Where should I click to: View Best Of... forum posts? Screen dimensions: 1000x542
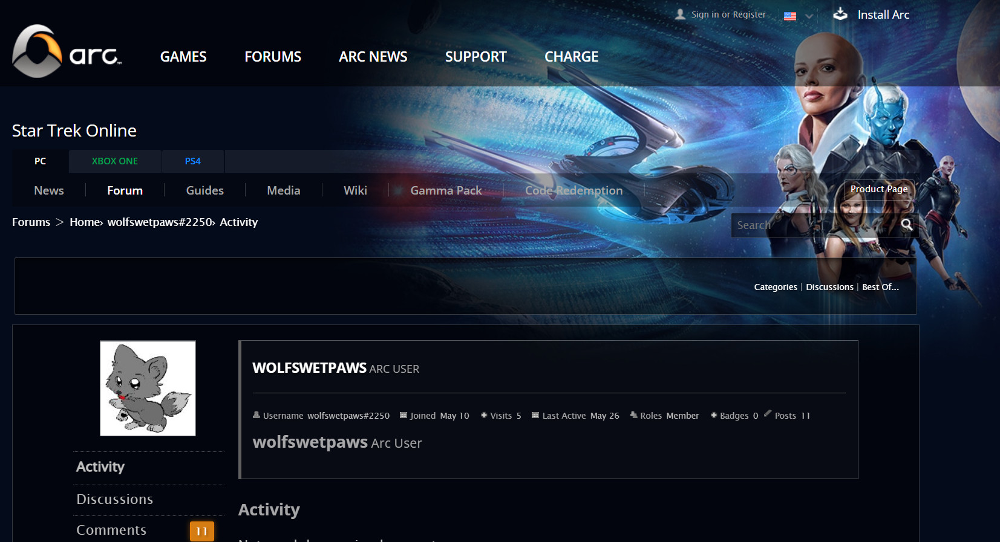pyautogui.click(x=880, y=287)
